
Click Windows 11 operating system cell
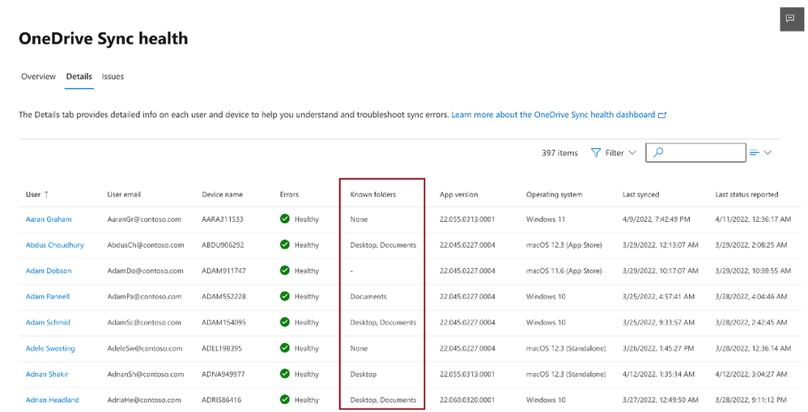pyautogui.click(x=546, y=219)
